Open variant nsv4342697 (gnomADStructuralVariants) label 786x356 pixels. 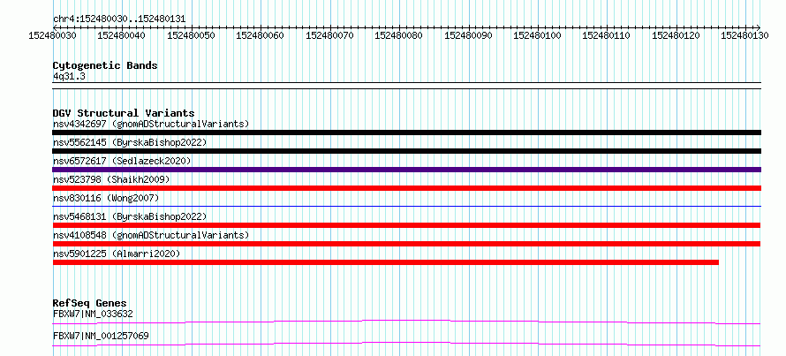tap(151, 124)
